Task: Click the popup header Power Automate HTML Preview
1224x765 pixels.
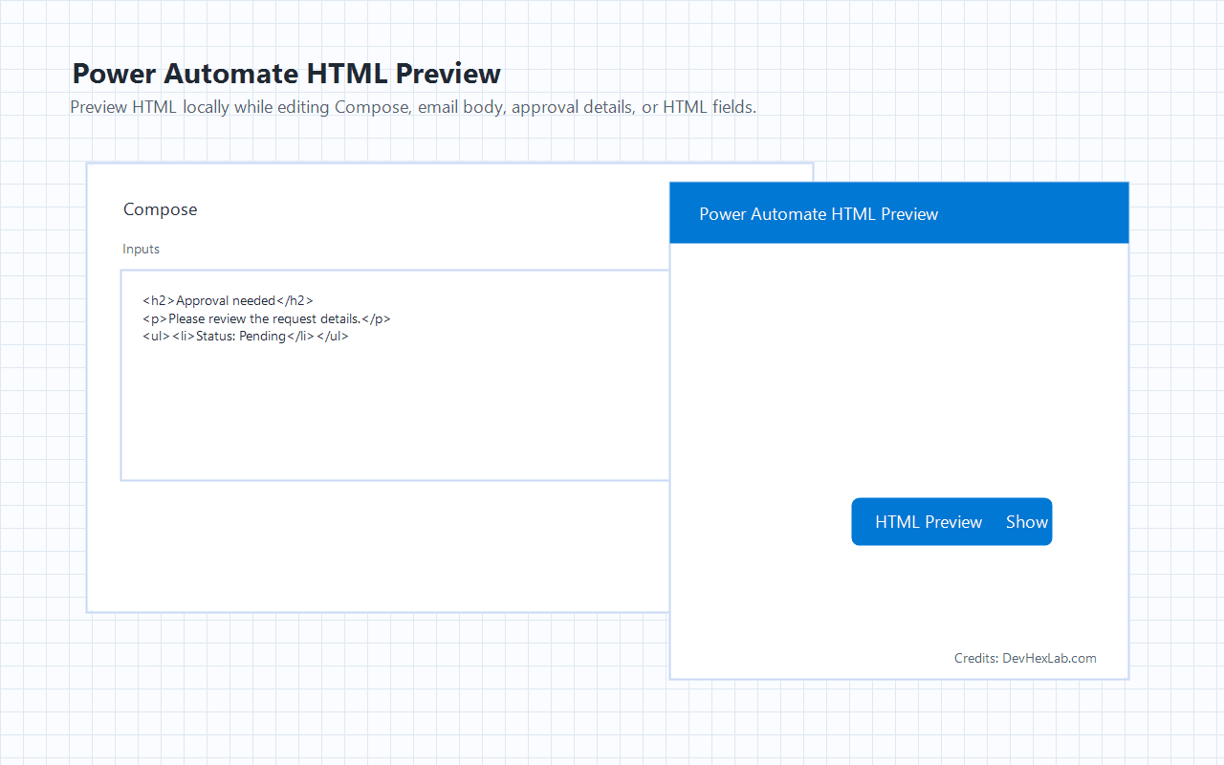Action: pyautogui.click(x=819, y=214)
